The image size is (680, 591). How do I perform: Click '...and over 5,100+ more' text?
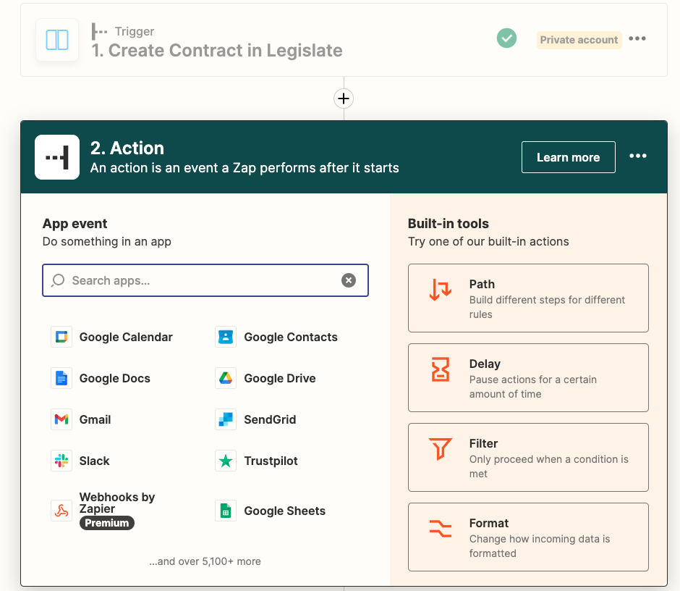pyautogui.click(x=205, y=561)
